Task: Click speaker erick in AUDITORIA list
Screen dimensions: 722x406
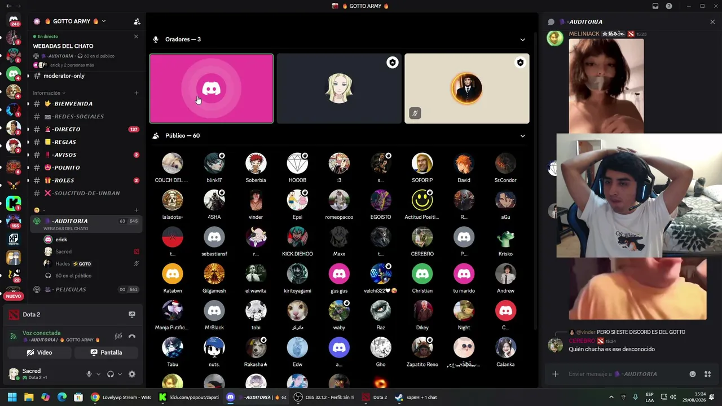Action: [61, 240]
